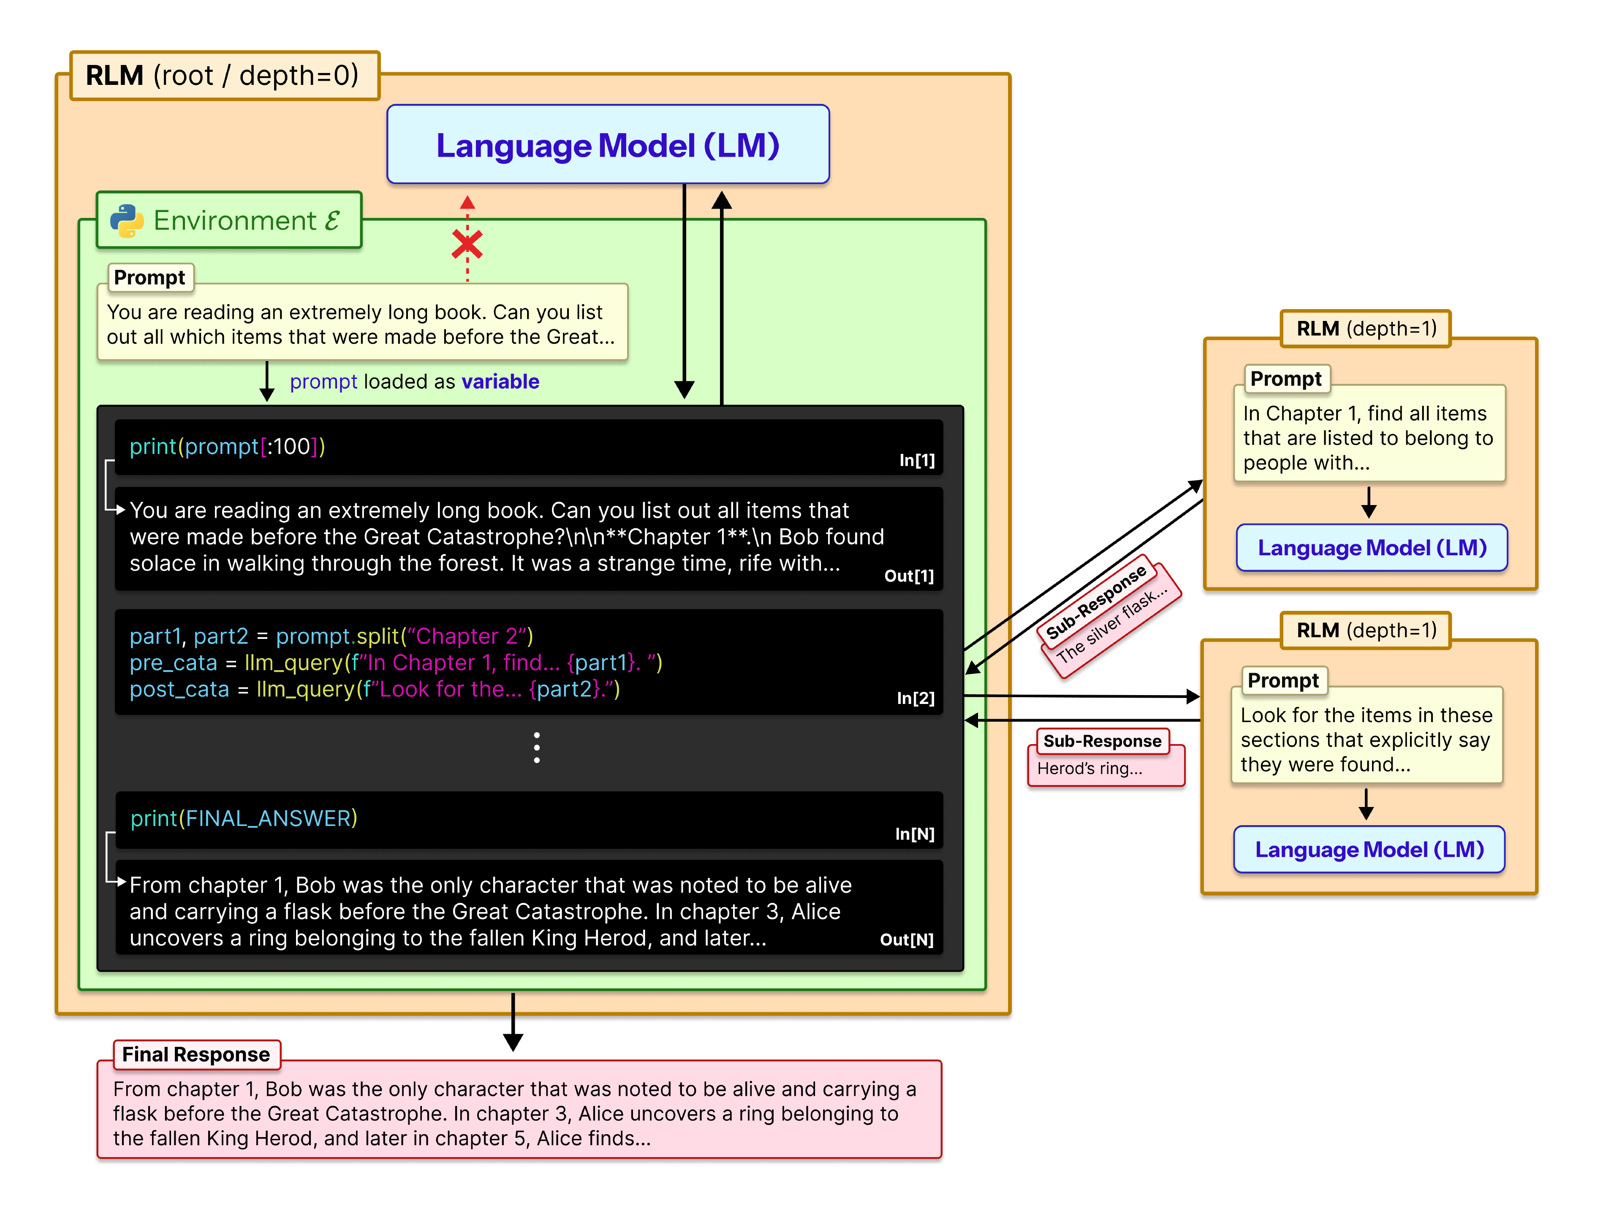This screenshot has width=1603, height=1209.
Task: Select the red X blocked-arrow icon
Action: (x=467, y=245)
